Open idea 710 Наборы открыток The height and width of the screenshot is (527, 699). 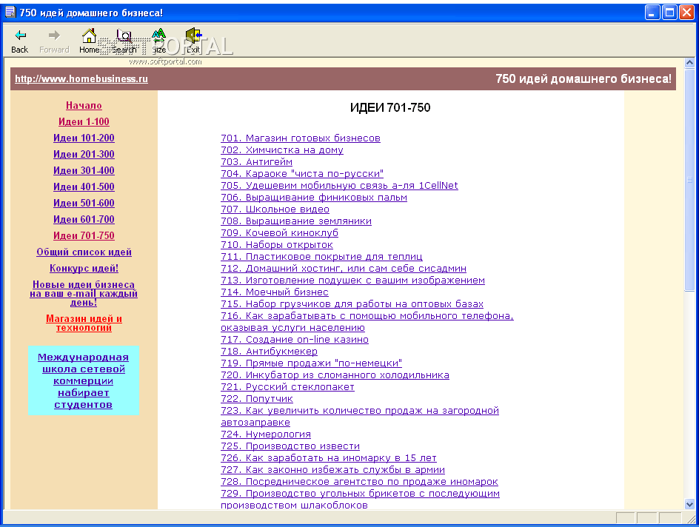[277, 244]
